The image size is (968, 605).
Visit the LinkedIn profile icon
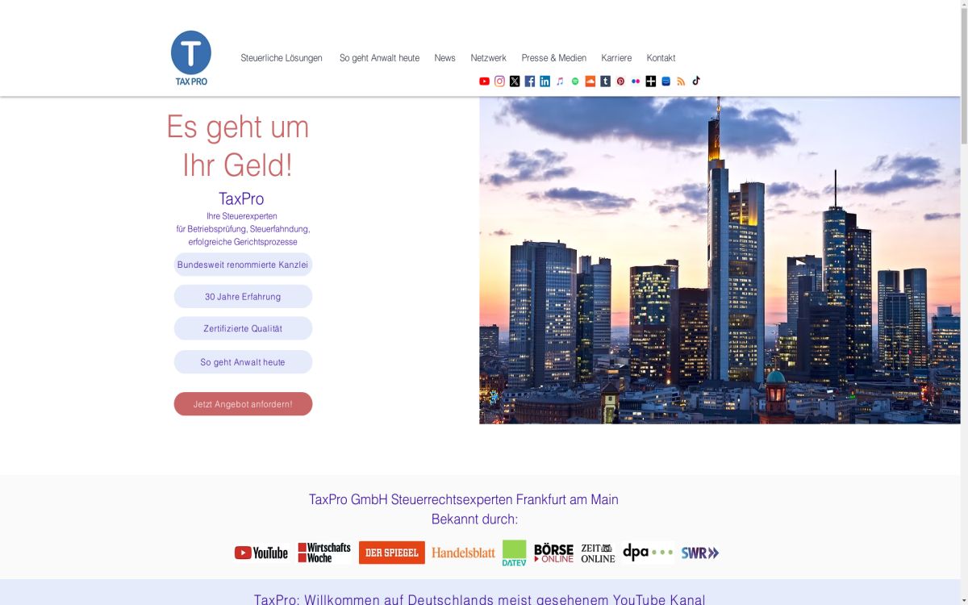pos(544,81)
